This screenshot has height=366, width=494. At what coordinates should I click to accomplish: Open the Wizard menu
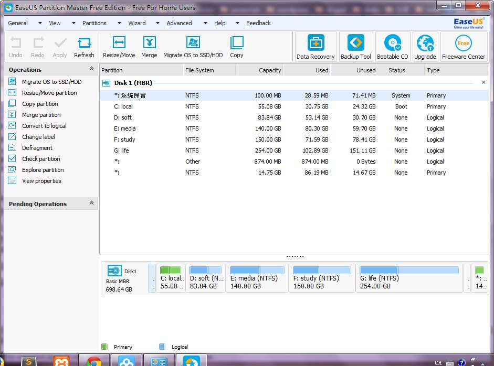click(x=137, y=23)
